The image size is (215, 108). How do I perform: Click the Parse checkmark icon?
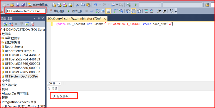(x=92, y=11)
